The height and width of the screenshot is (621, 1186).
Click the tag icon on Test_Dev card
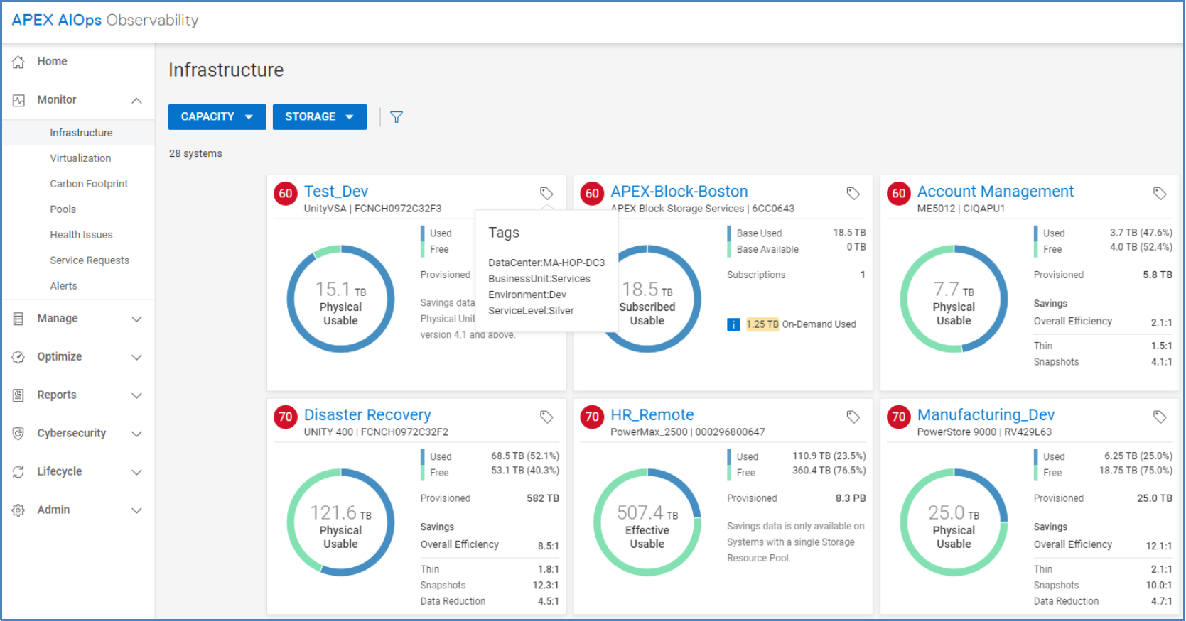(546, 193)
